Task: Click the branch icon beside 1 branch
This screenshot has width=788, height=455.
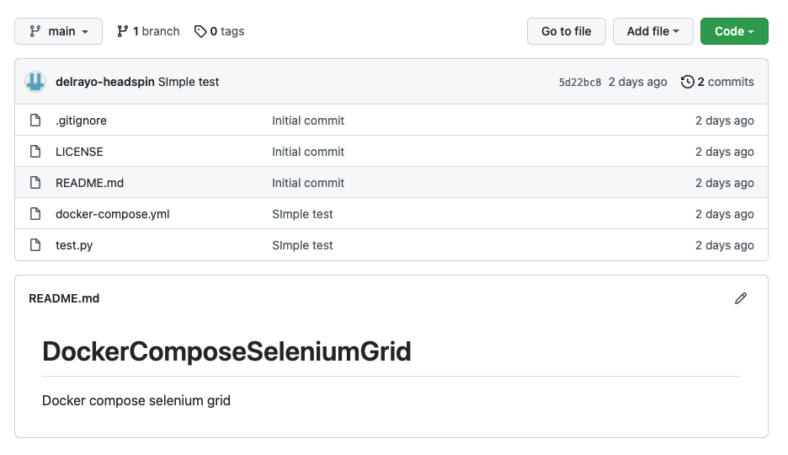Action: point(123,31)
